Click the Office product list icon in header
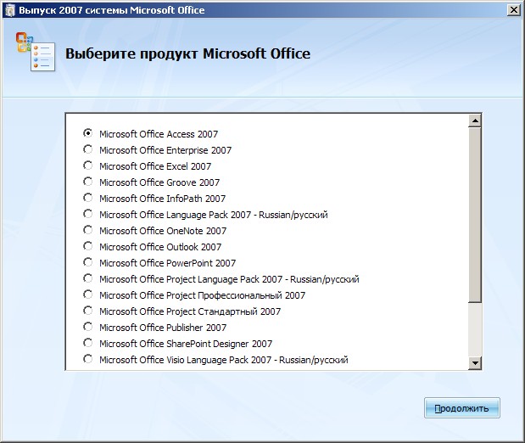Screen dimensions: 525x443 point(36,51)
